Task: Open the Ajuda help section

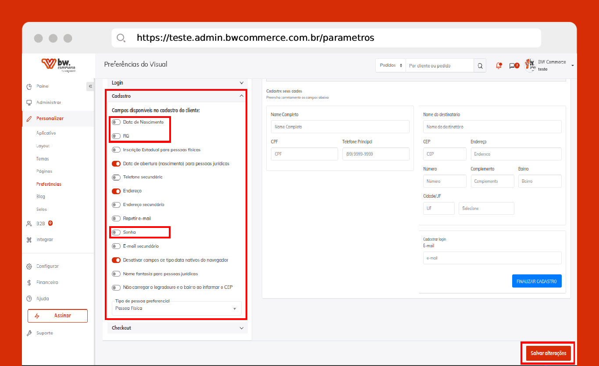Action: tap(43, 298)
